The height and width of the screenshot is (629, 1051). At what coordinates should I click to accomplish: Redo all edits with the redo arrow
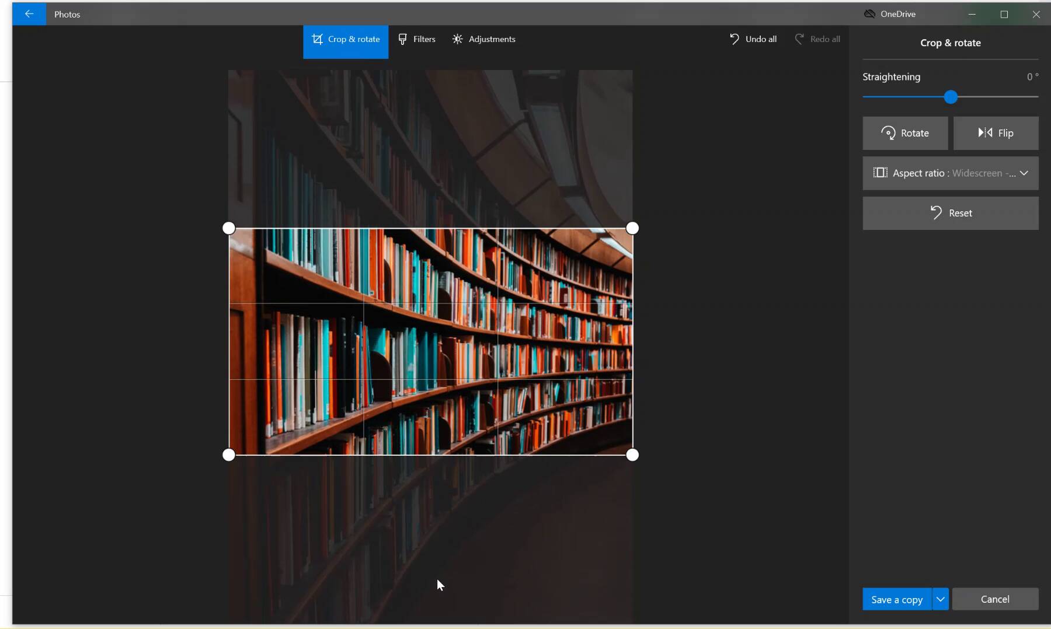coord(799,39)
